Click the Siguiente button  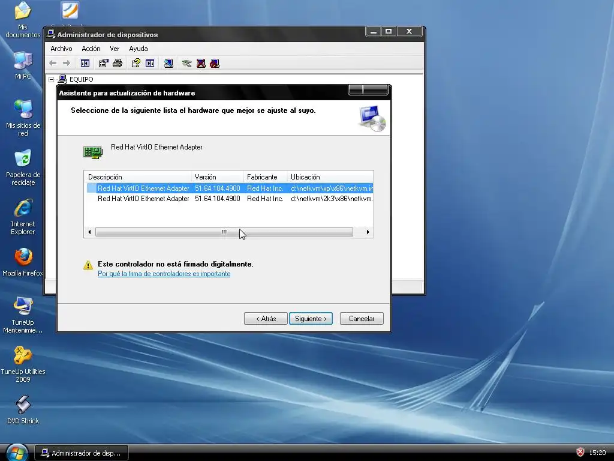coord(311,319)
